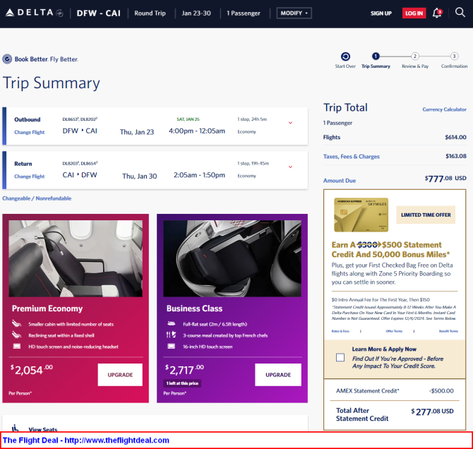Click the View Seats label
The height and width of the screenshot is (449, 473).
pyautogui.click(x=43, y=429)
